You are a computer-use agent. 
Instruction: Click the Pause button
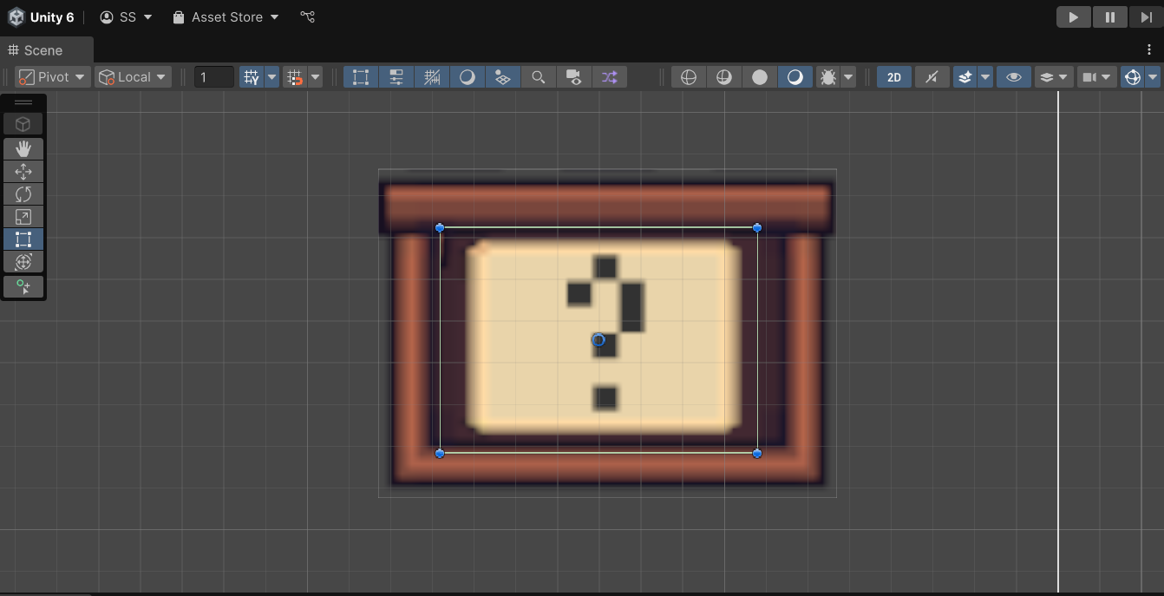[x=1109, y=16]
